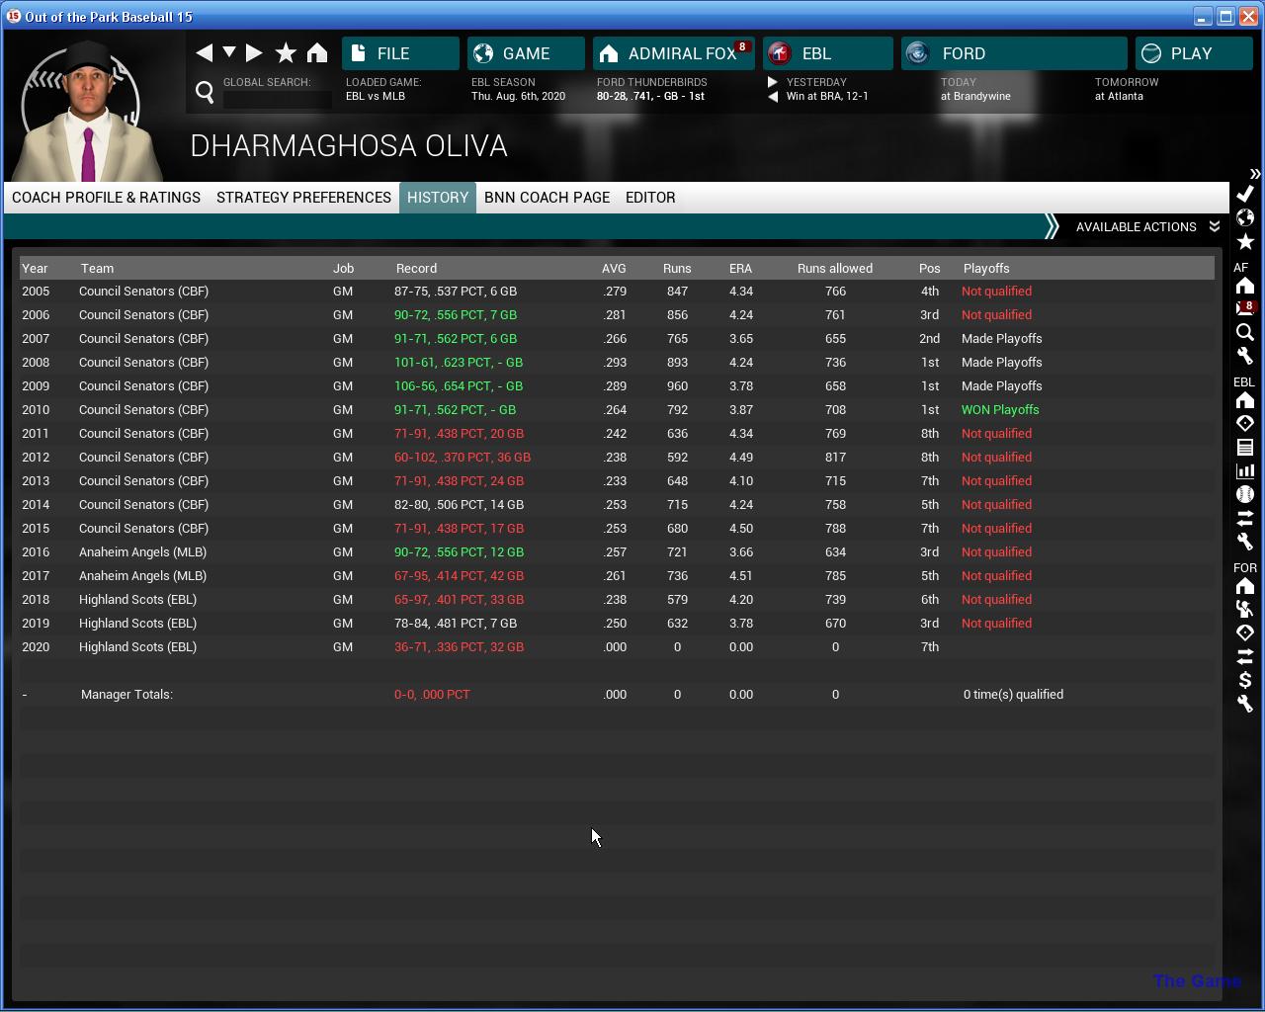Switch to Strategy Preferences tab
The height and width of the screenshot is (1012, 1265).
(303, 198)
